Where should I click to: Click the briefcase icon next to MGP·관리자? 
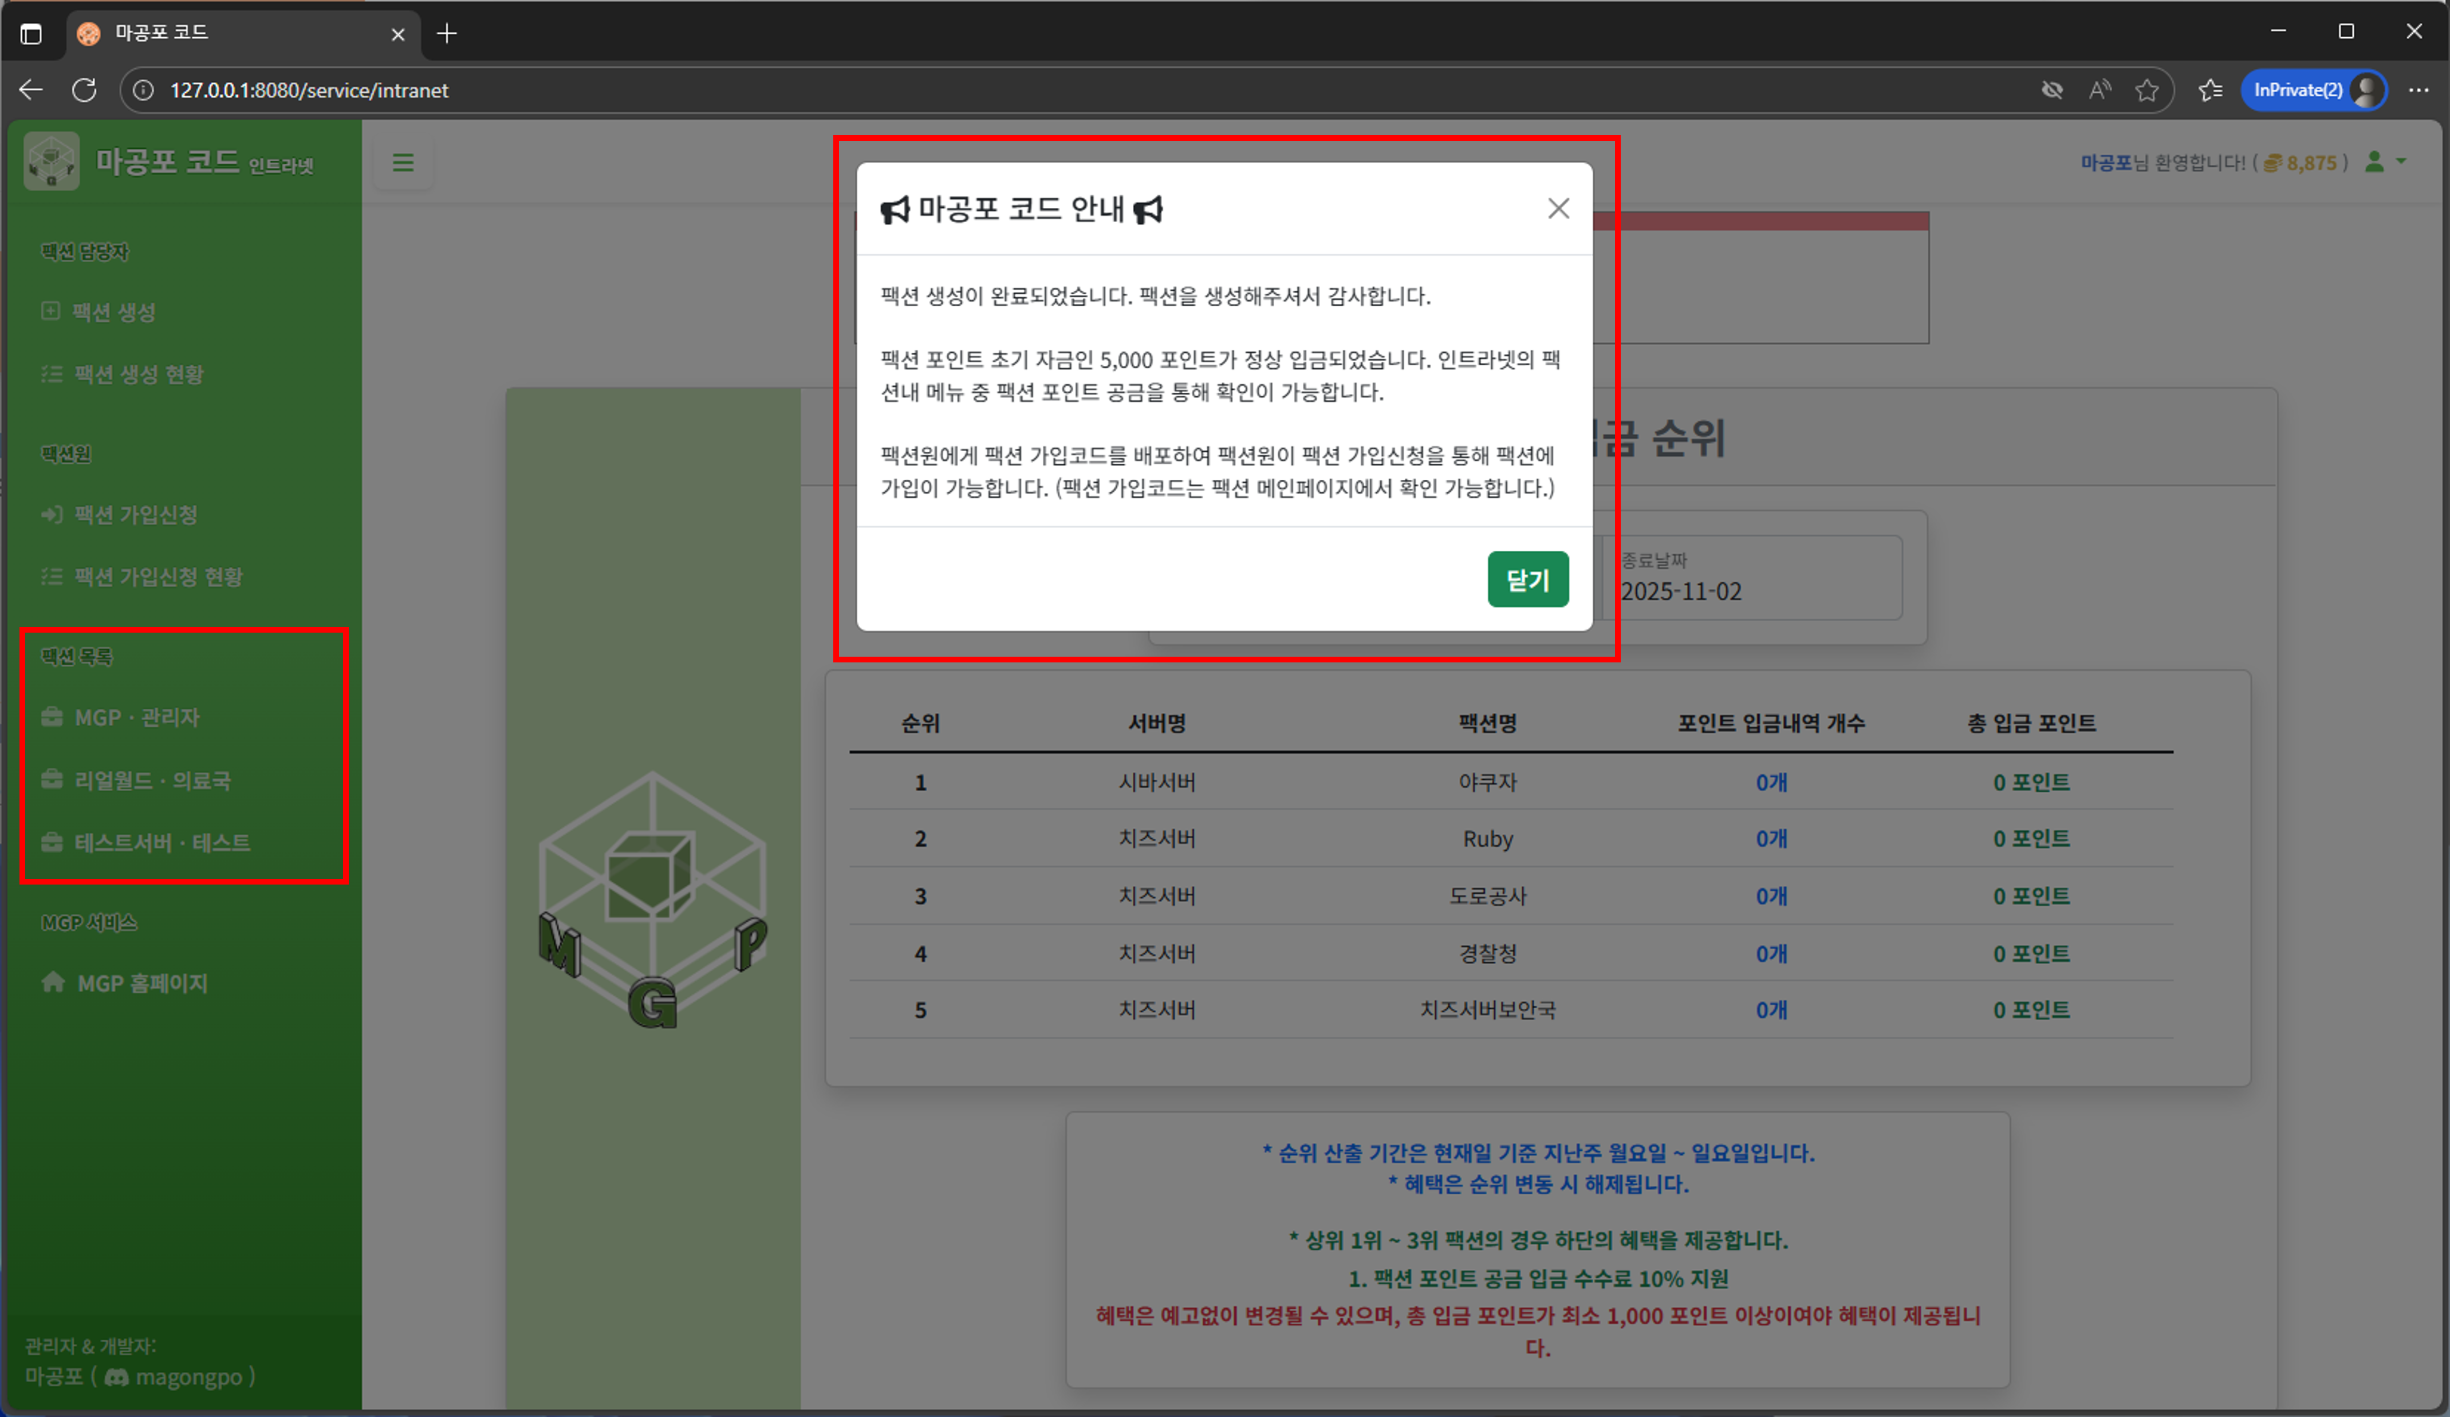(50, 718)
